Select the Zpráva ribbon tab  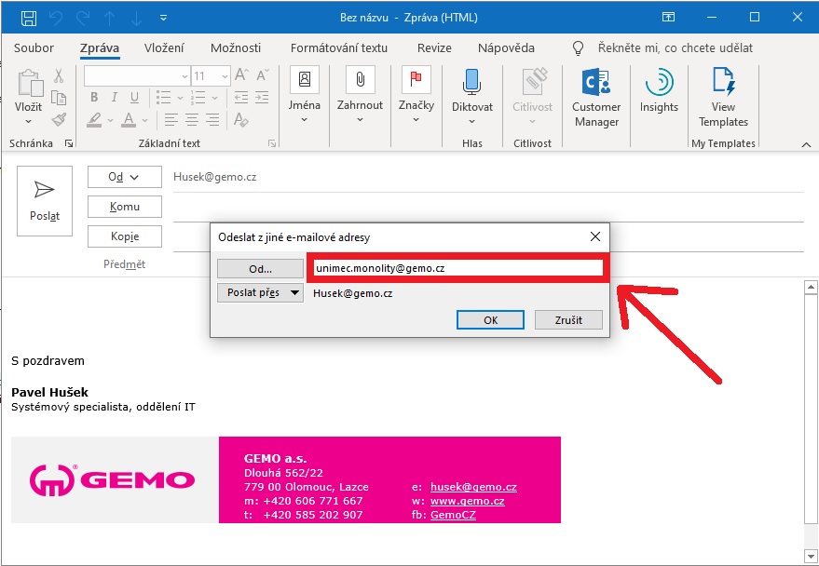click(x=100, y=48)
